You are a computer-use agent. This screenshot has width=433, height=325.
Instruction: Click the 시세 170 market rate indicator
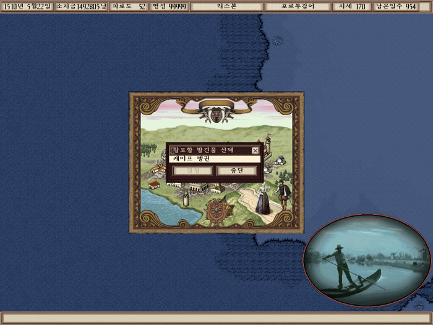(x=351, y=6)
